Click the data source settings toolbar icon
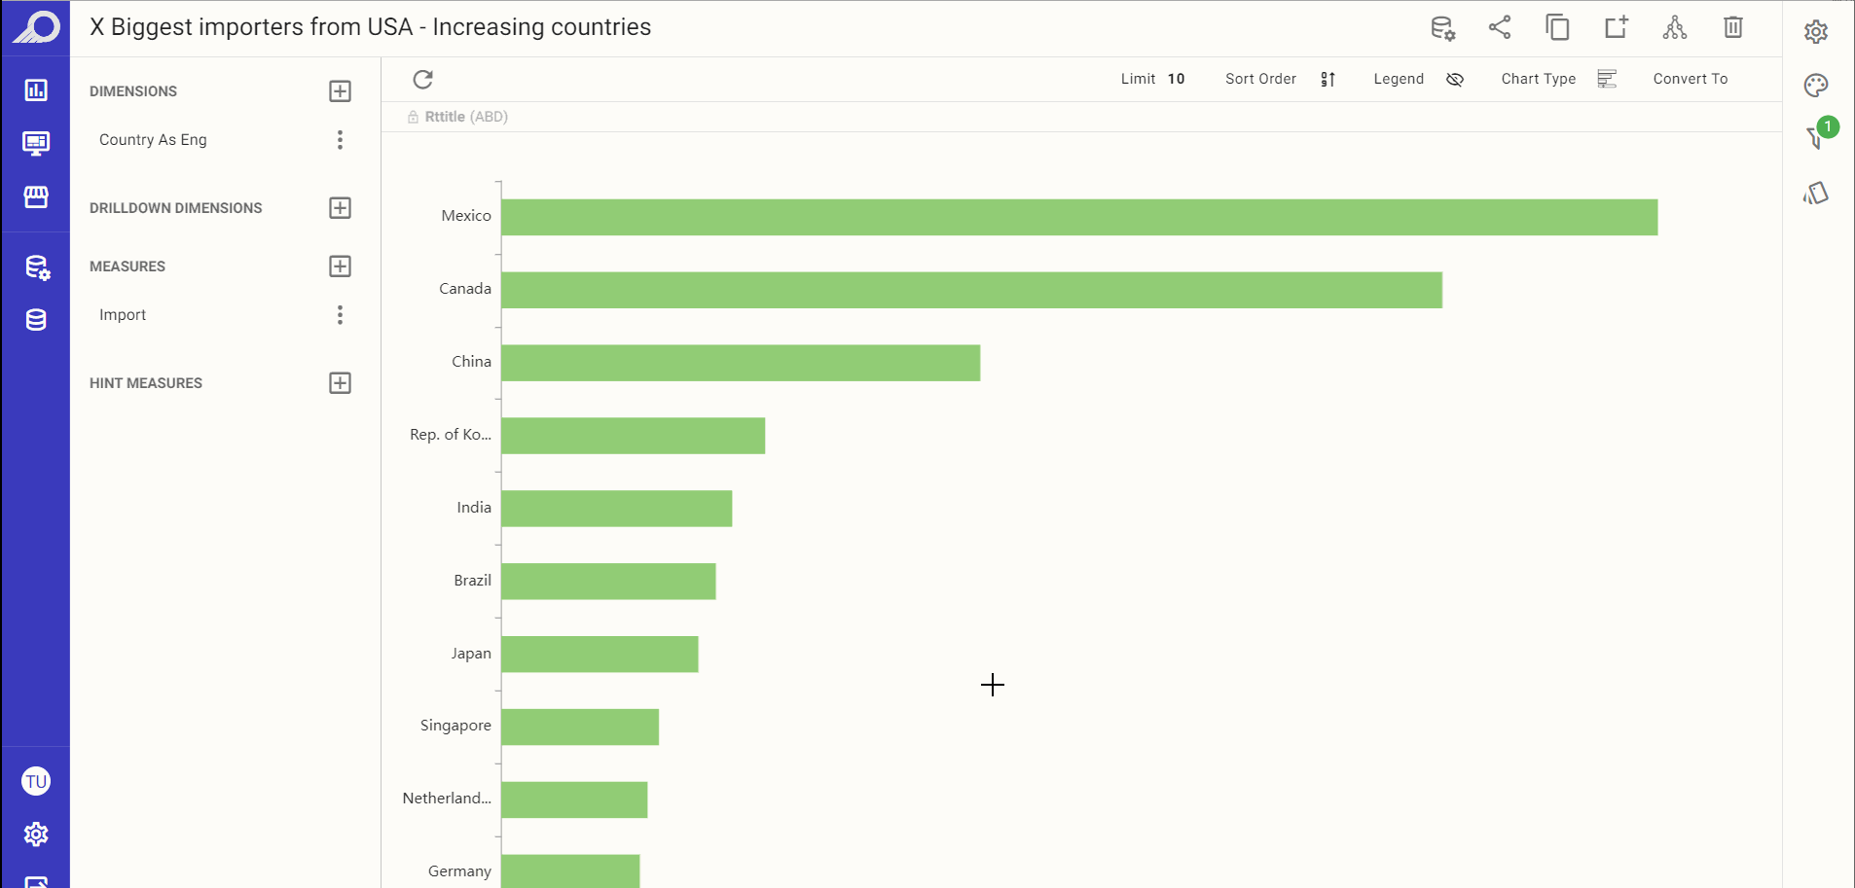Screen dimensions: 1855x888 pos(1442,28)
